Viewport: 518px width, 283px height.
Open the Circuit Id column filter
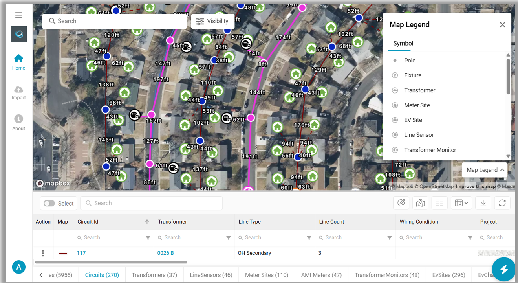coord(148,238)
